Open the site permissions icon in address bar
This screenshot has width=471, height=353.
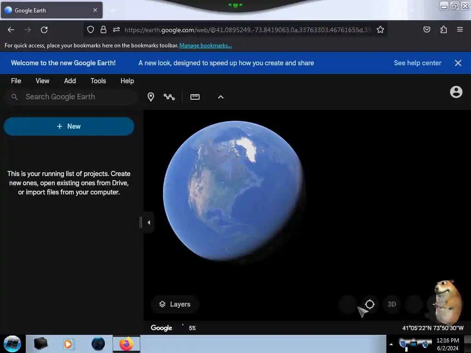[116, 29]
